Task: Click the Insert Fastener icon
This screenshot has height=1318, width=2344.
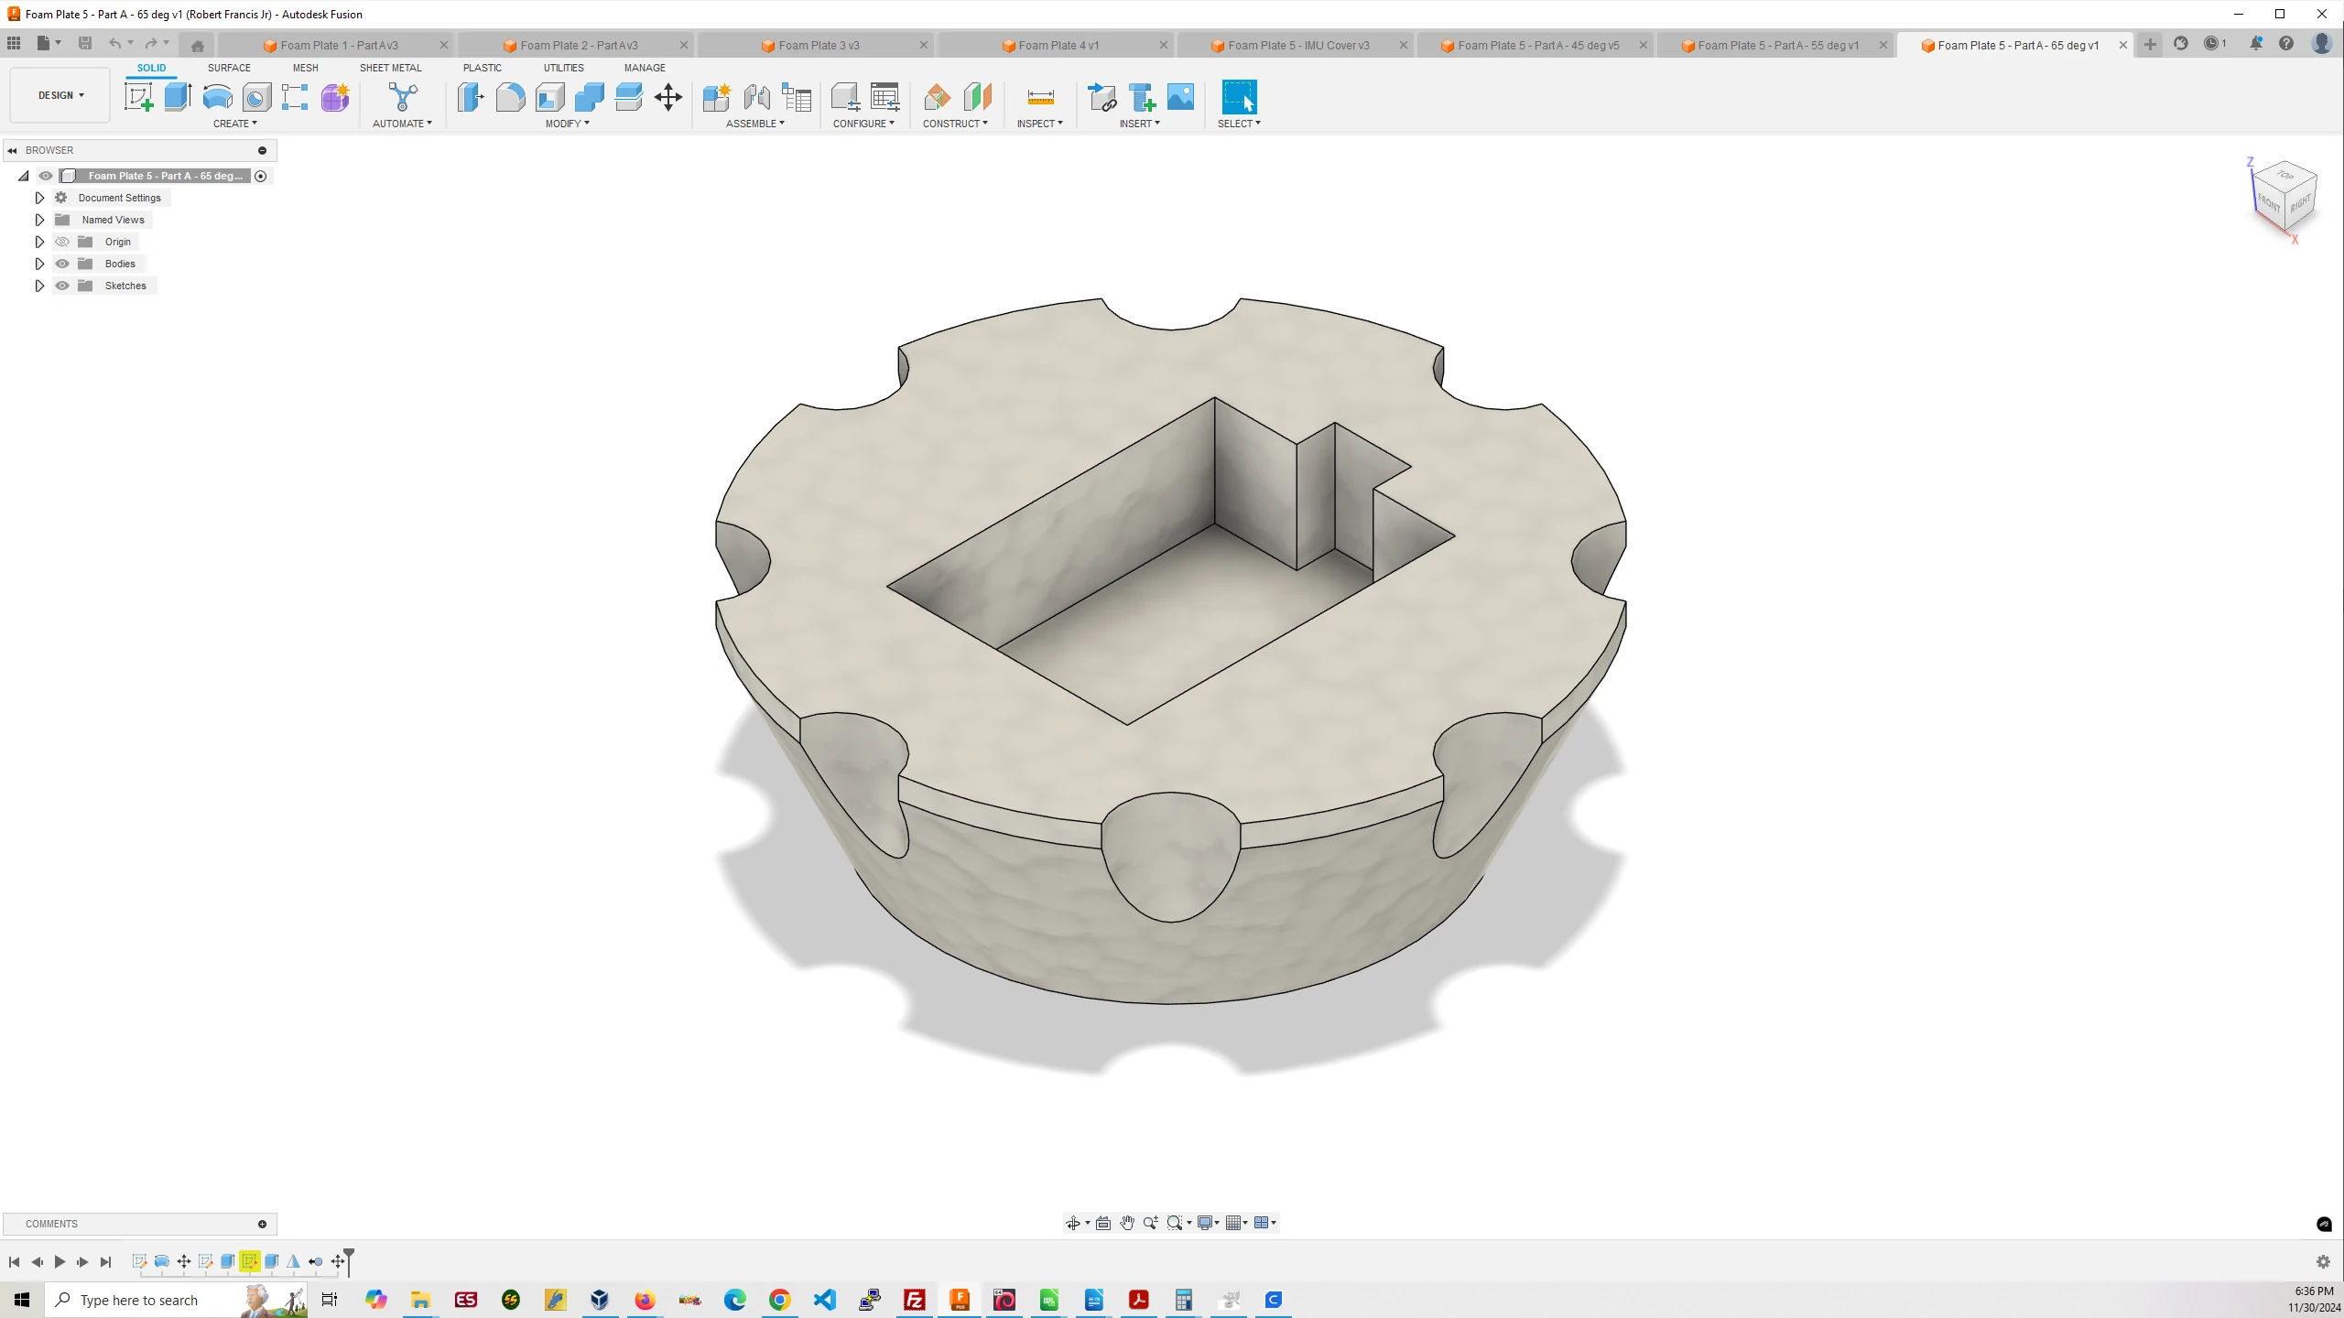Action: [1142, 97]
